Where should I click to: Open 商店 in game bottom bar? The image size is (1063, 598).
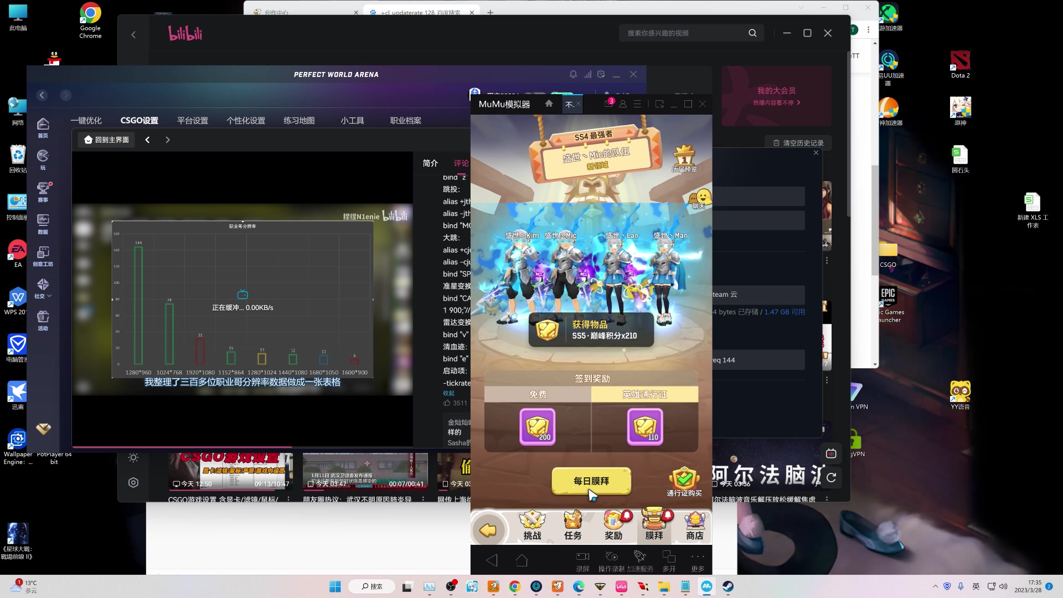click(695, 525)
